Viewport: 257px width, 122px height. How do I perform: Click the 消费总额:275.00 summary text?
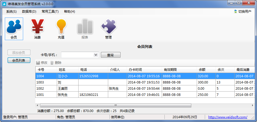(51, 111)
